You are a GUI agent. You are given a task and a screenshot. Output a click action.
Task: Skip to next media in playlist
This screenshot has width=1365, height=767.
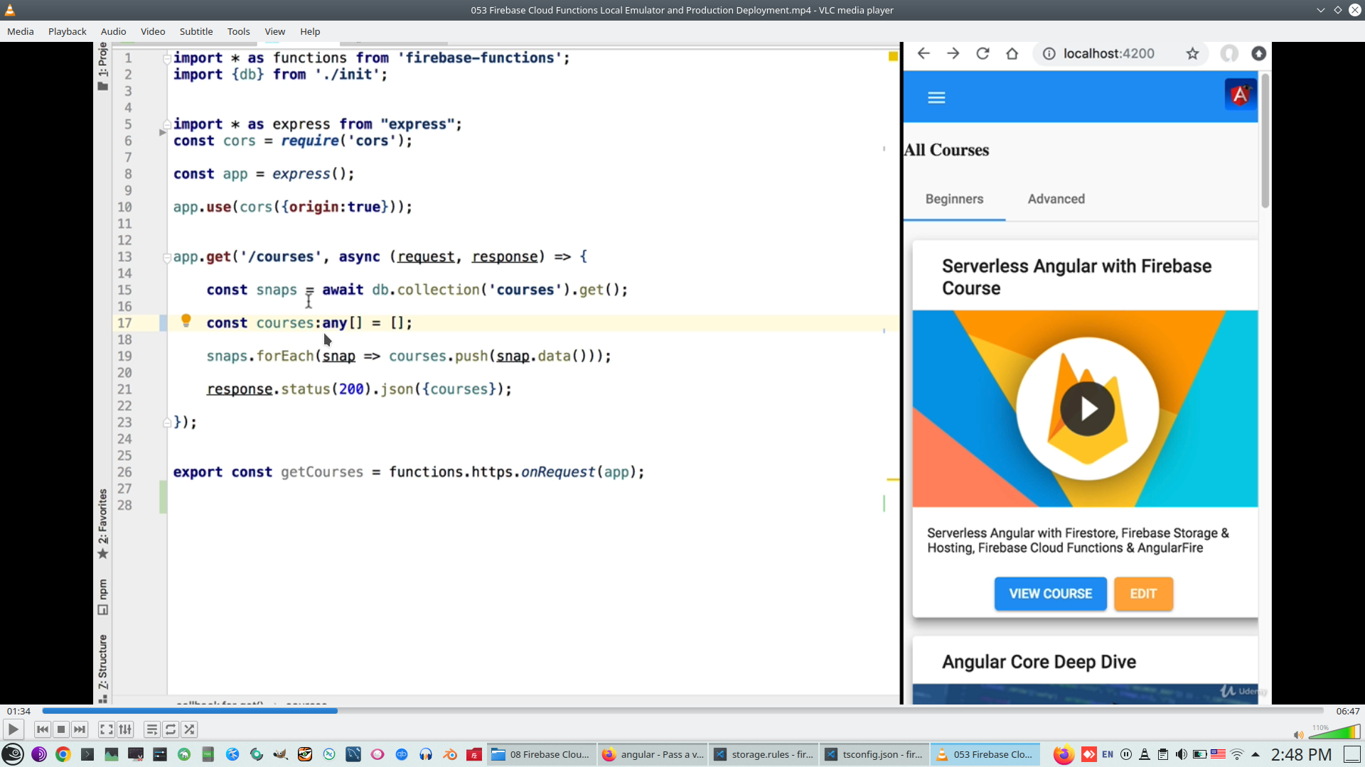click(x=80, y=729)
